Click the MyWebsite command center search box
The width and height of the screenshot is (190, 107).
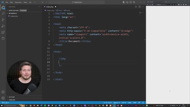point(77,2)
